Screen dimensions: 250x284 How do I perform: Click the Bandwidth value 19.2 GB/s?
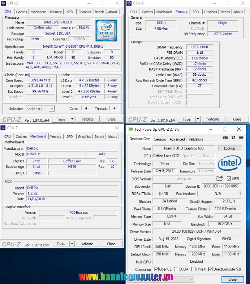(x=225, y=224)
